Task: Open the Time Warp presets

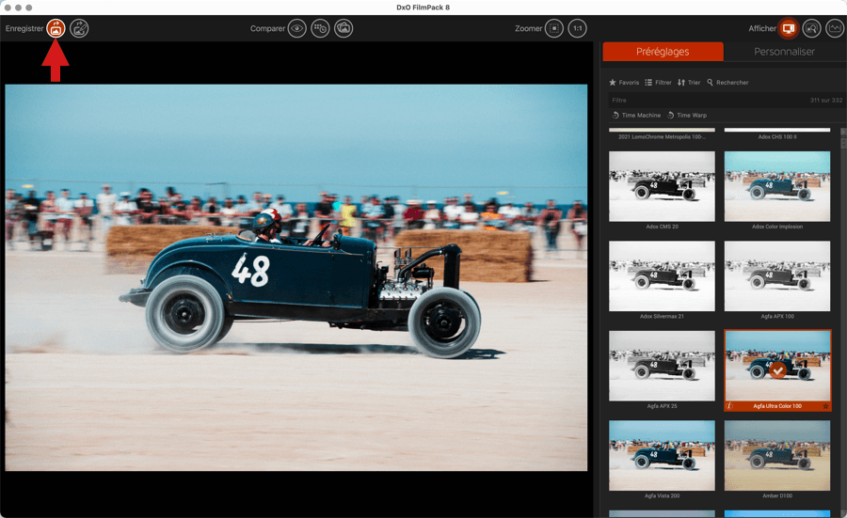Action: pyautogui.click(x=686, y=116)
